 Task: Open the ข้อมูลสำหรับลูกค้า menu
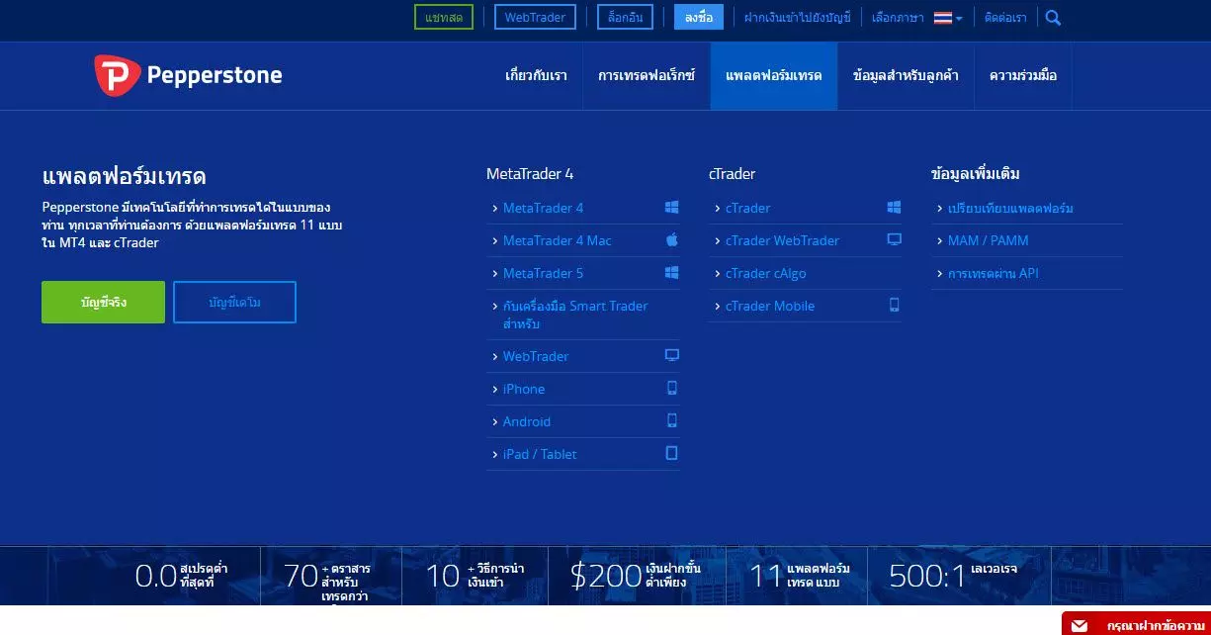pos(906,75)
